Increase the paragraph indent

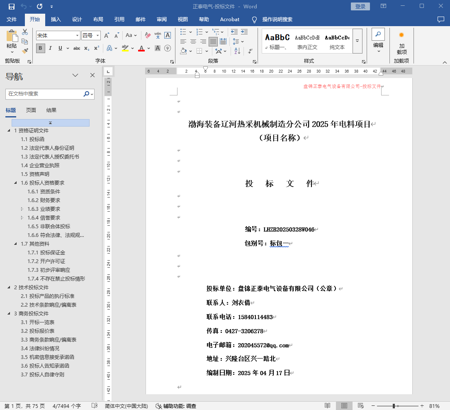[x=244, y=32]
